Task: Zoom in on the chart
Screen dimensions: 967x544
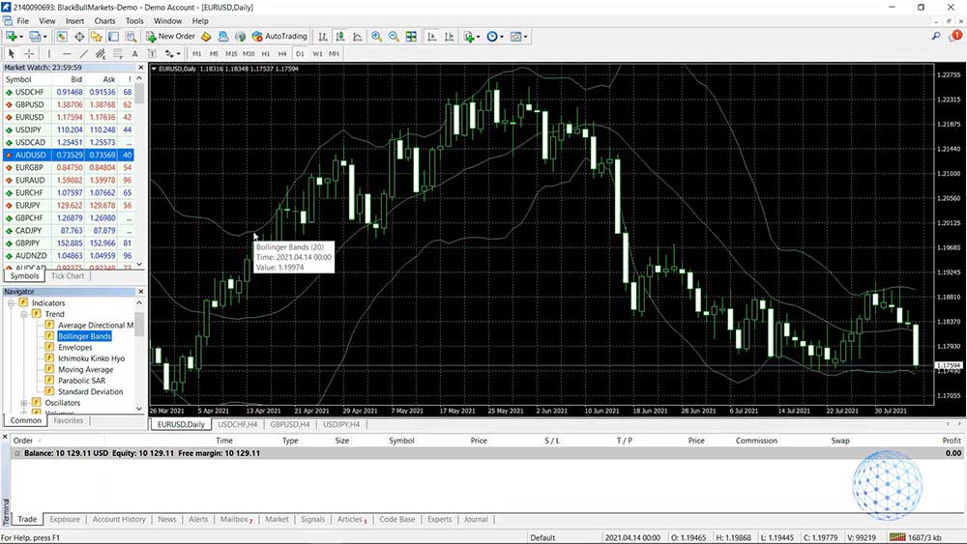Action: click(376, 37)
